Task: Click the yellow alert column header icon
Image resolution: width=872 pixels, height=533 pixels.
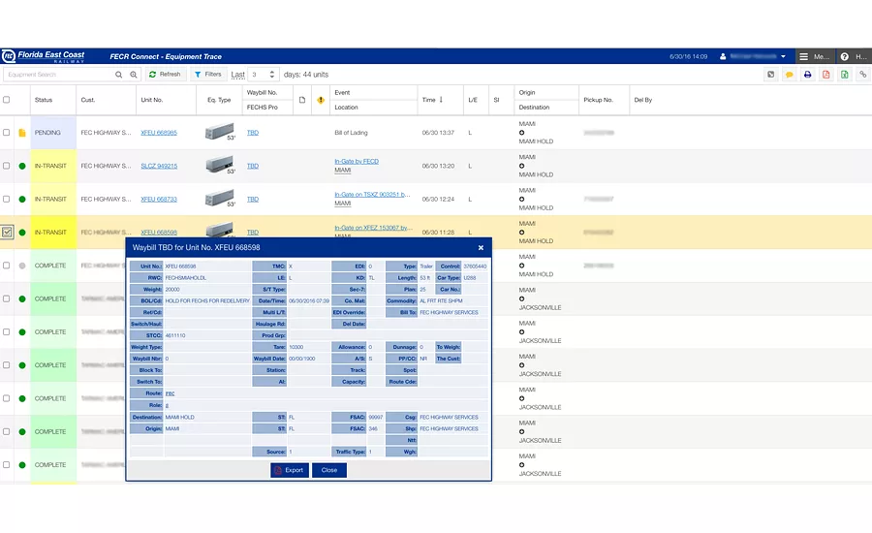Action: (x=321, y=100)
